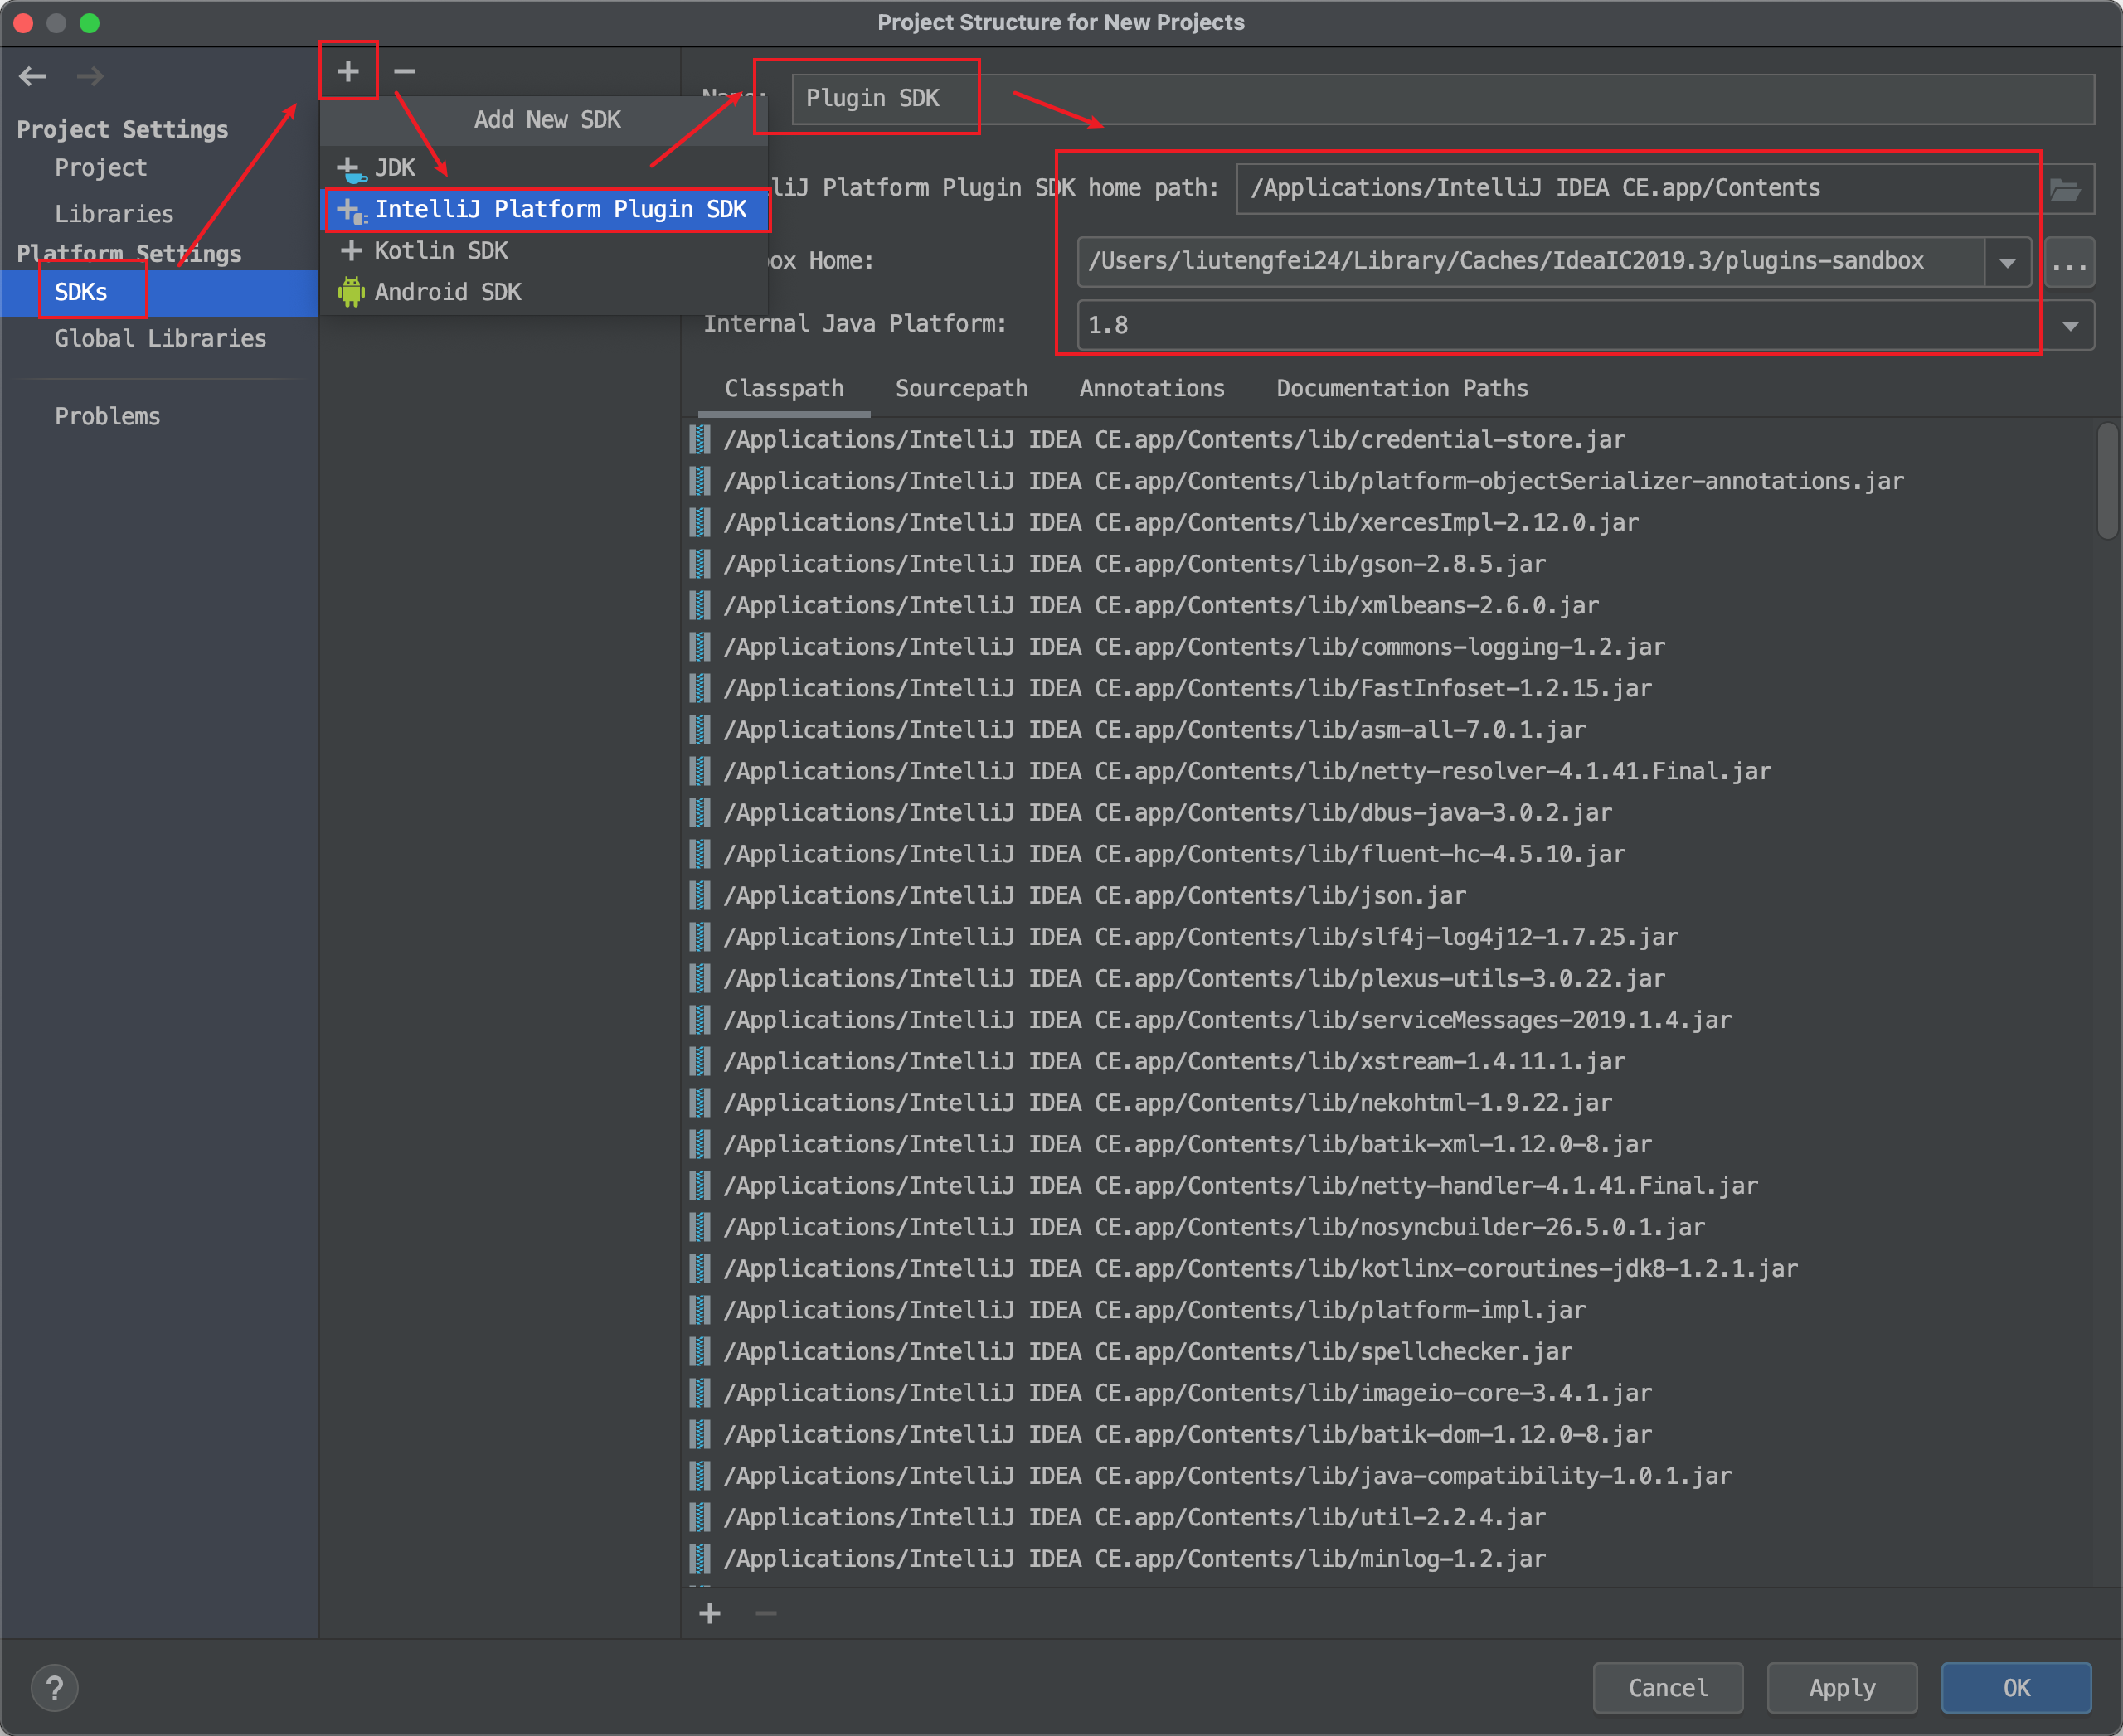Click the SDK Name input field
The height and width of the screenshot is (1736, 2123).
(1443, 99)
